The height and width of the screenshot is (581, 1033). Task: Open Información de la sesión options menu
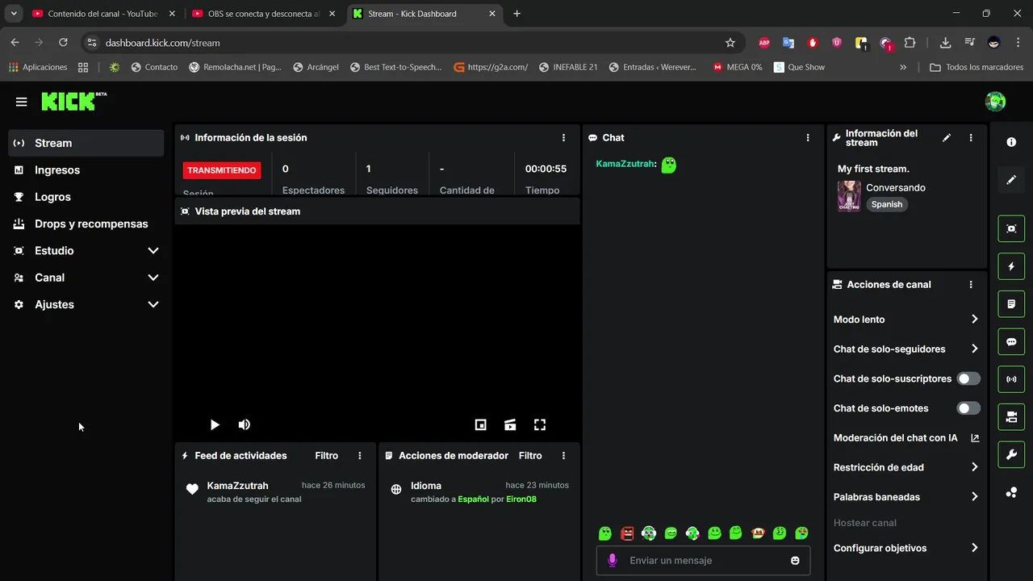click(x=563, y=138)
